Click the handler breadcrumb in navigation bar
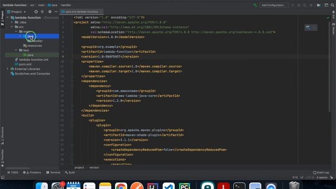 [66, 5]
